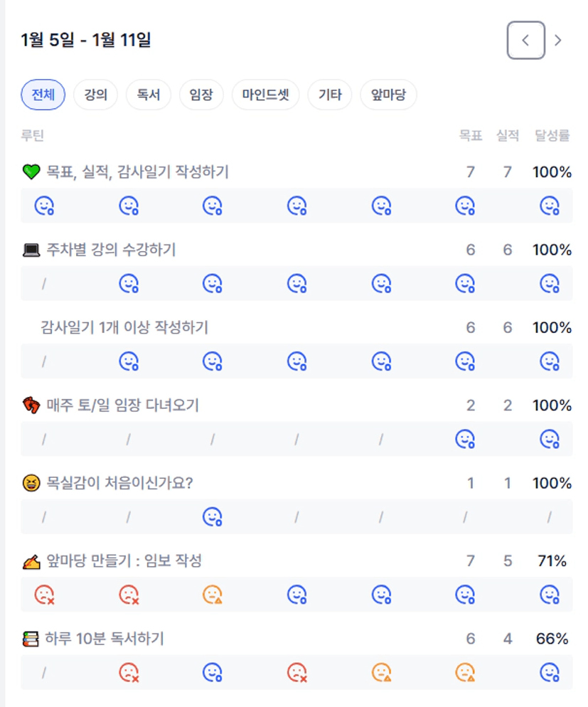
Task: Show the 마인드셋 routines
Action: pos(265,95)
